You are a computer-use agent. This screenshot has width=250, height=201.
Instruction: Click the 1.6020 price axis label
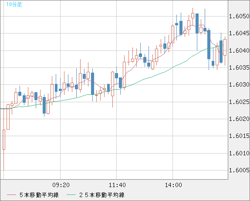click(x=239, y=119)
